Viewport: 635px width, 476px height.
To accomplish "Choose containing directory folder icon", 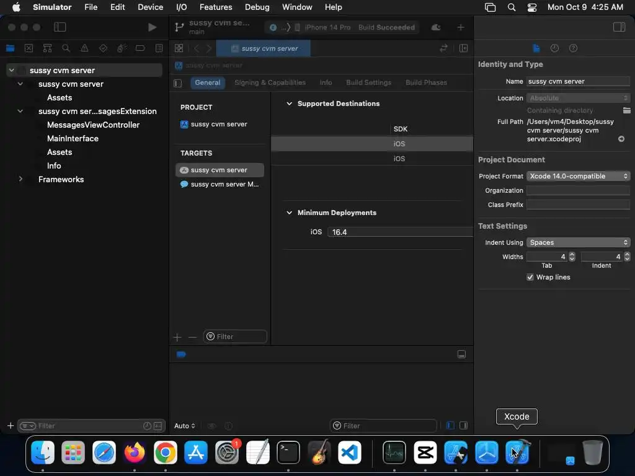I will pyautogui.click(x=626, y=110).
